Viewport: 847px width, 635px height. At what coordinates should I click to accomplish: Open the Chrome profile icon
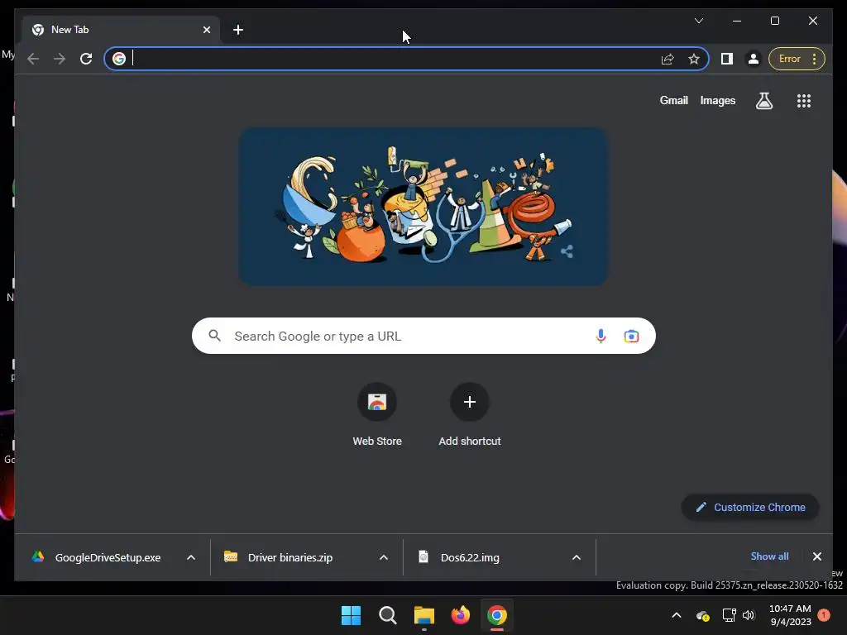(754, 59)
